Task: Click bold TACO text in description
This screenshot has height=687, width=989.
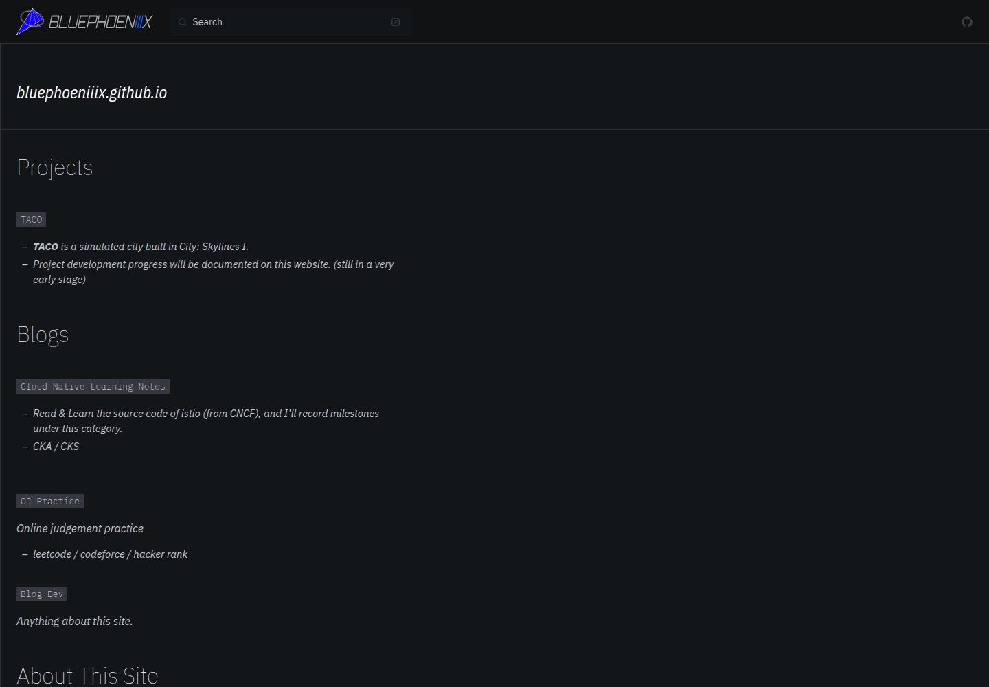Action: pos(45,247)
